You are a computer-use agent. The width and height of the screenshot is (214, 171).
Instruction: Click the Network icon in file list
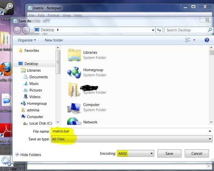pos(74,121)
